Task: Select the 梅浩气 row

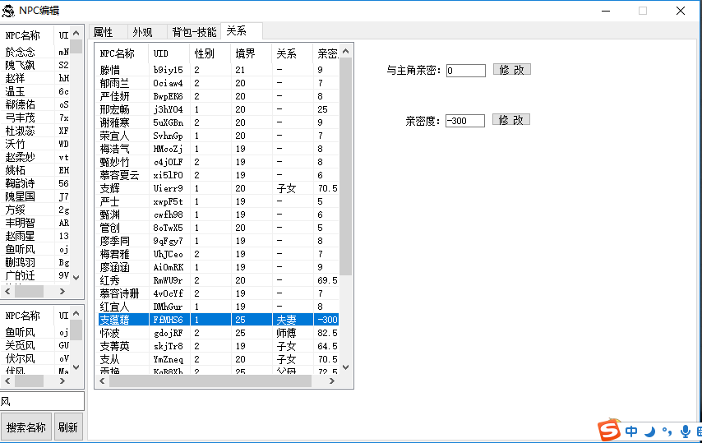Action: coord(219,149)
